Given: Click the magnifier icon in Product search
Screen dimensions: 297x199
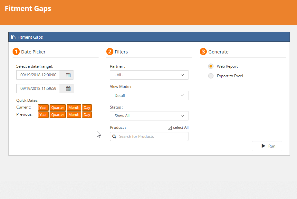Looking at the screenshot, I should pos(114,137).
